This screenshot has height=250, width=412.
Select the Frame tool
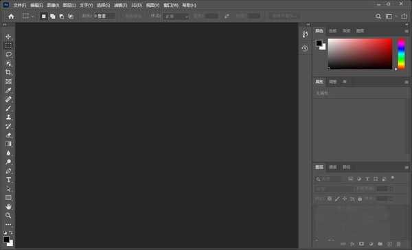coord(8,81)
